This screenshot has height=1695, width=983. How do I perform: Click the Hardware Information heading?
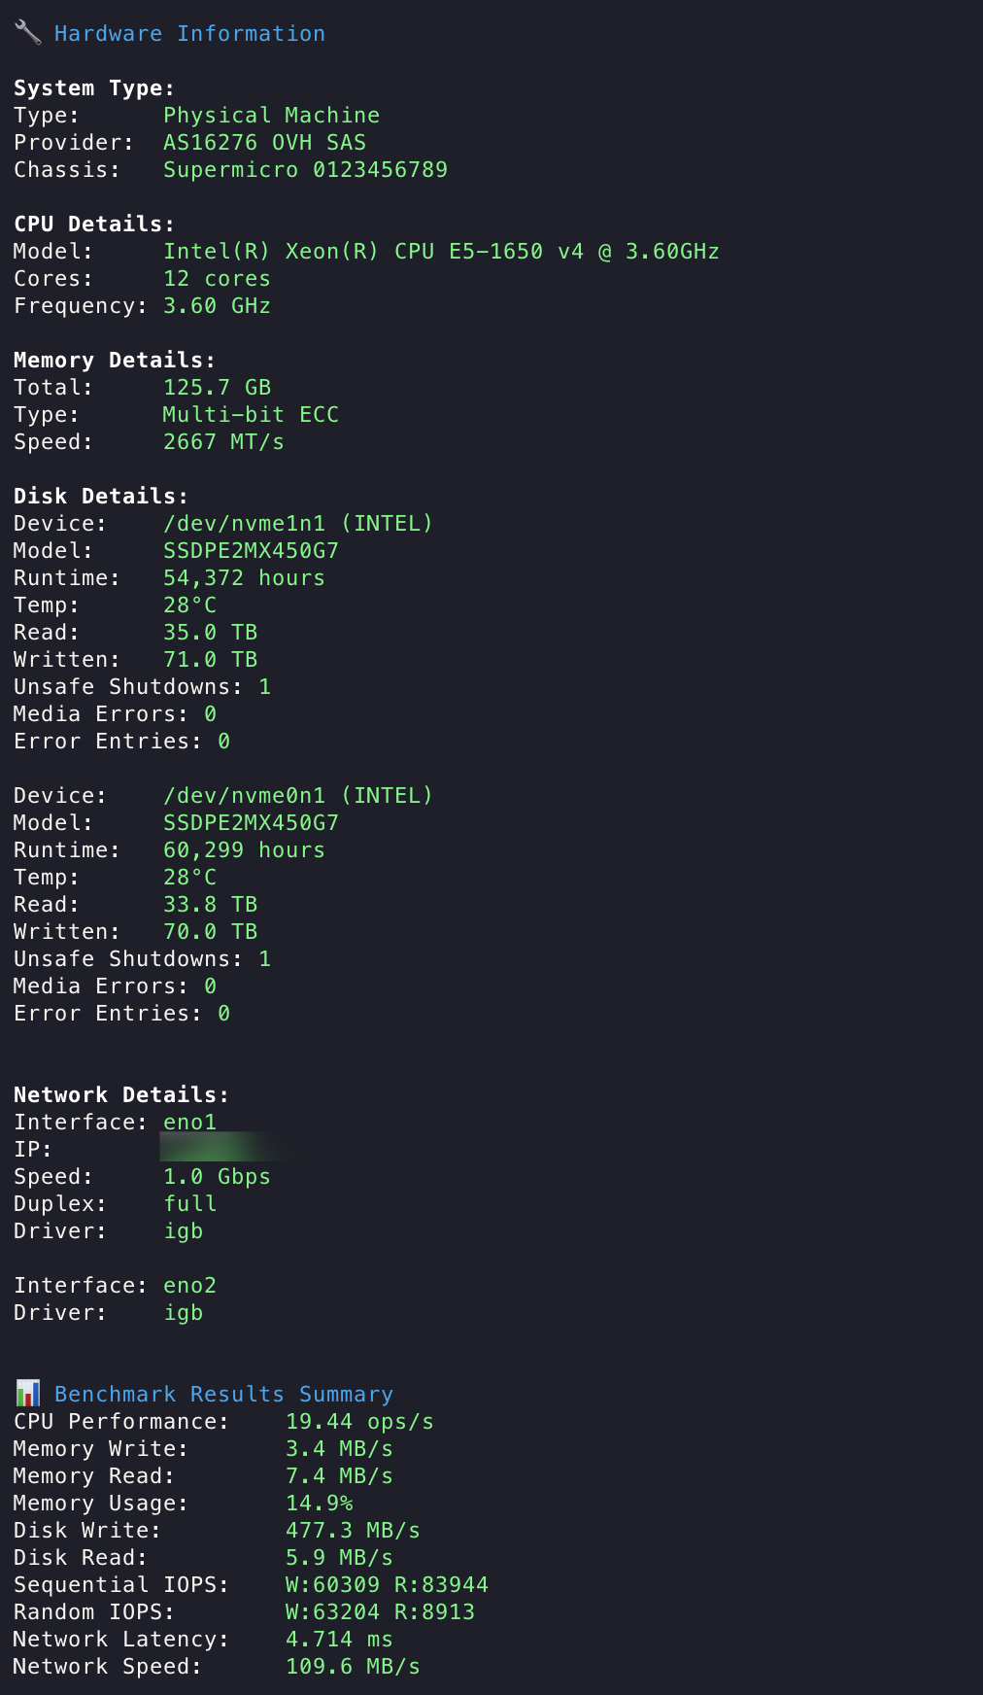point(189,33)
